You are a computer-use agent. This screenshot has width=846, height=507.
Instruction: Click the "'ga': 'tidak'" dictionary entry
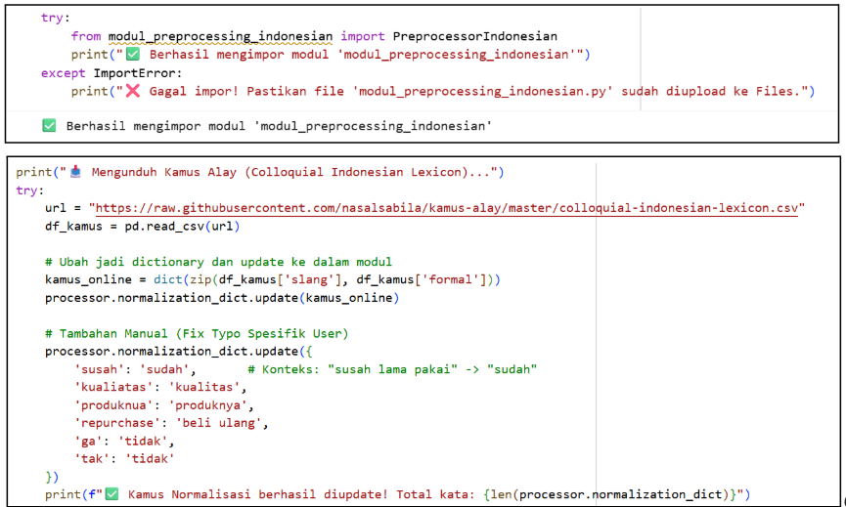tap(124, 442)
